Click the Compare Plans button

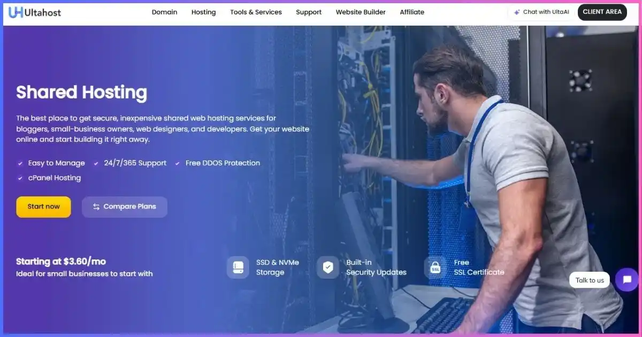coord(125,206)
